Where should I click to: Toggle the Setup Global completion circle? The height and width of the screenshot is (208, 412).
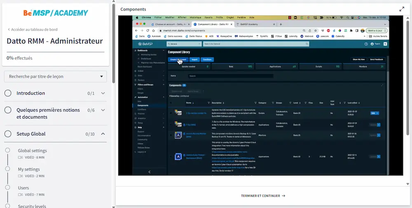click(8, 134)
